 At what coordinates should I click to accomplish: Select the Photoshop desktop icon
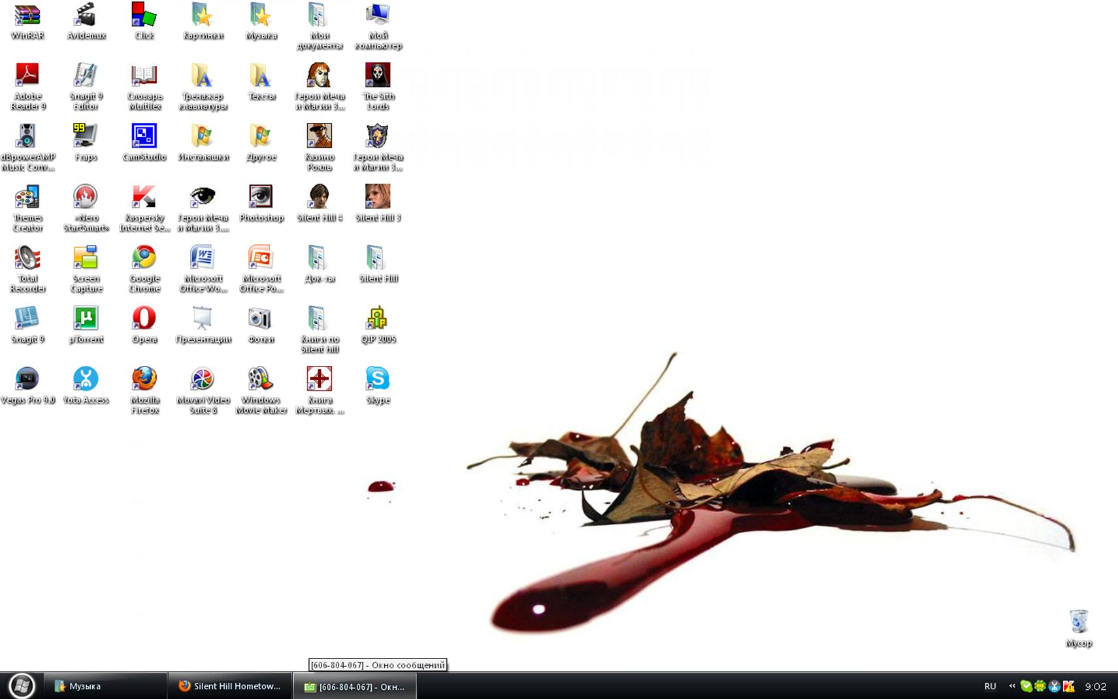click(261, 197)
